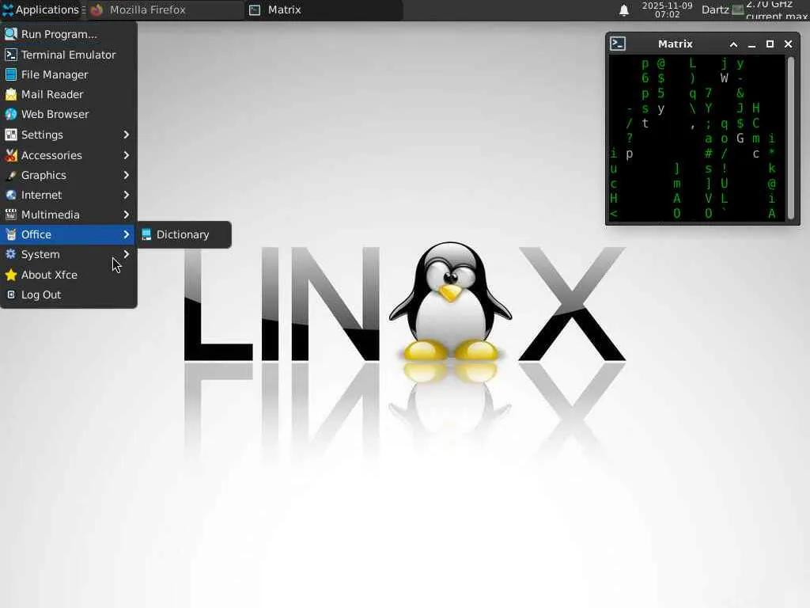Expand the Accessories submenu arrow
Screen dimensions: 810x608
pyautogui.click(x=126, y=155)
